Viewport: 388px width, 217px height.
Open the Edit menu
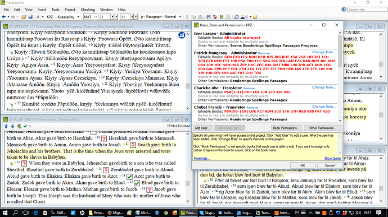click(17, 10)
